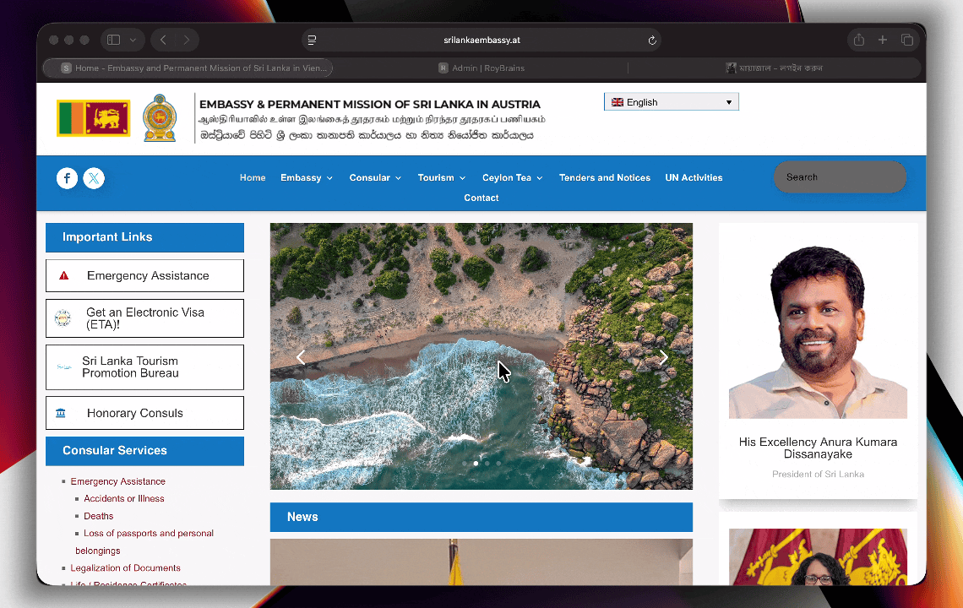Open Get an Electronic Visa (ETA) button
The width and height of the screenshot is (963, 608).
pos(145,318)
